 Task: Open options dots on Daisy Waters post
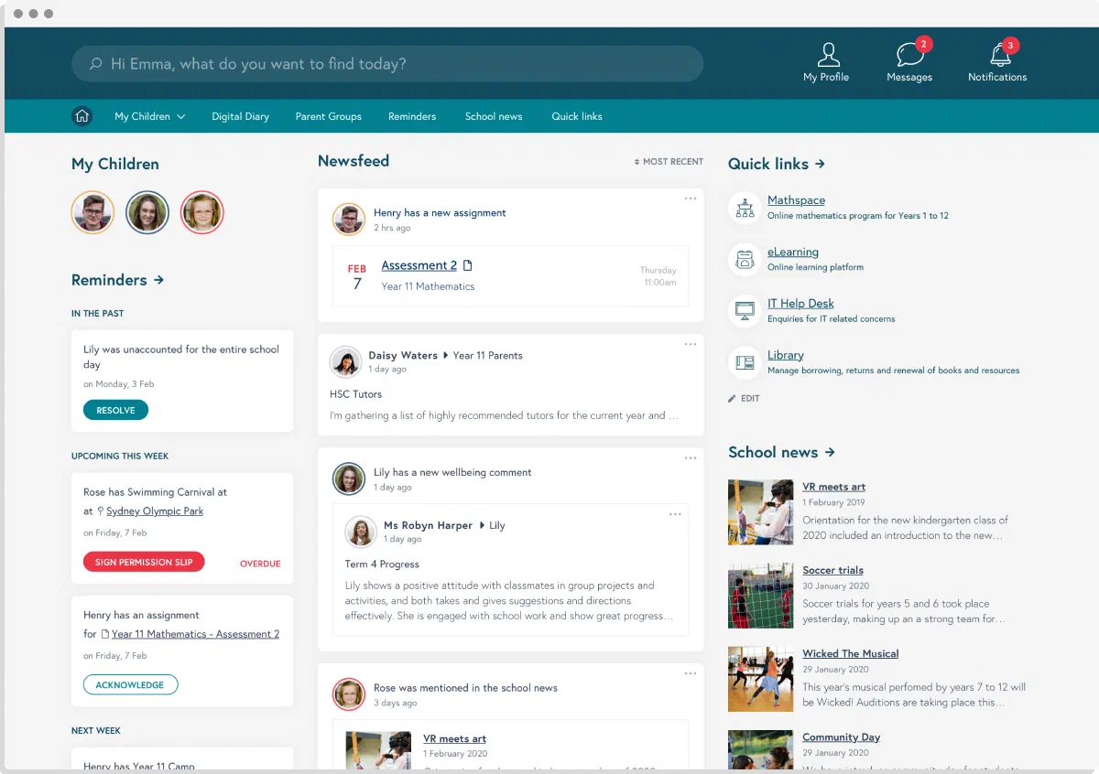click(690, 344)
